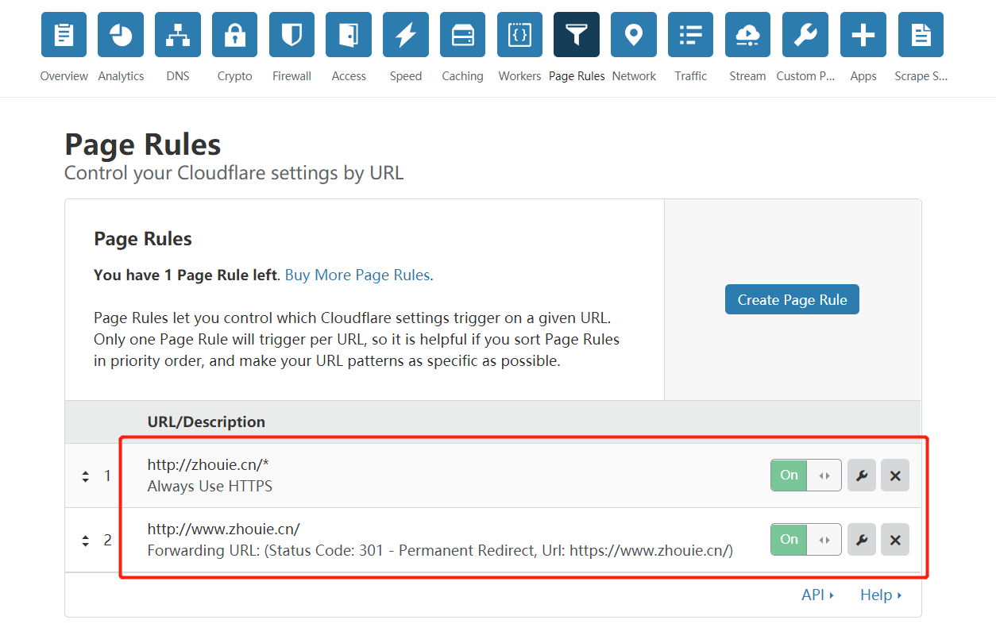
Task: Follow the Buy More Page Rules link
Action: coord(357,275)
